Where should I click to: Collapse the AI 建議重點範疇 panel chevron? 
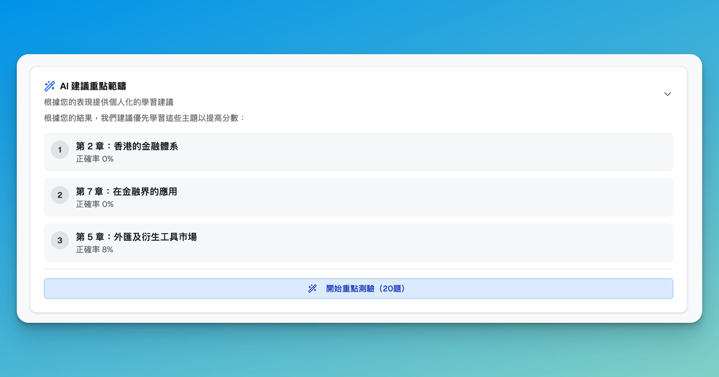[667, 94]
